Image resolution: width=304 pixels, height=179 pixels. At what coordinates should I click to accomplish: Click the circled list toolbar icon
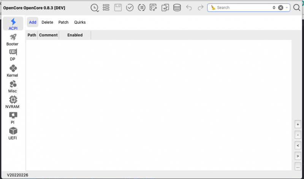point(141,8)
